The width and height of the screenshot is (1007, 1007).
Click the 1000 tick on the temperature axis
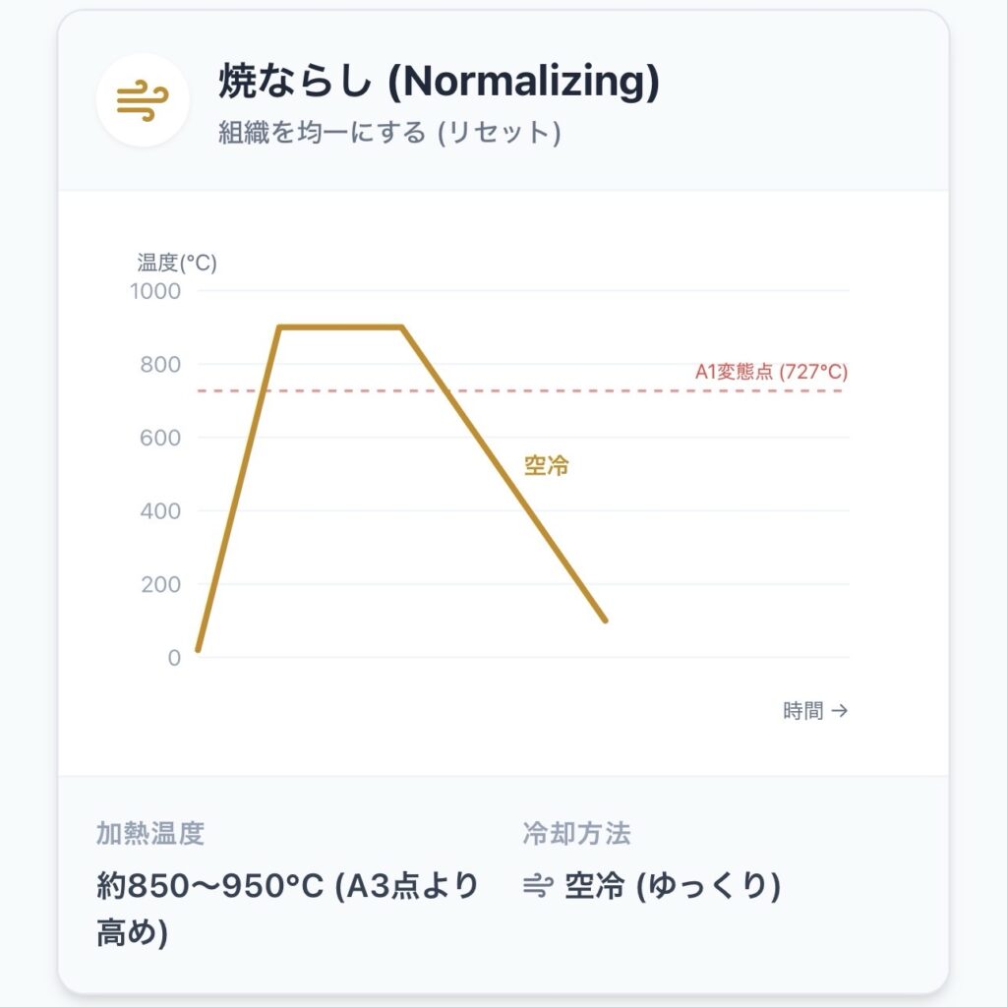click(x=155, y=291)
